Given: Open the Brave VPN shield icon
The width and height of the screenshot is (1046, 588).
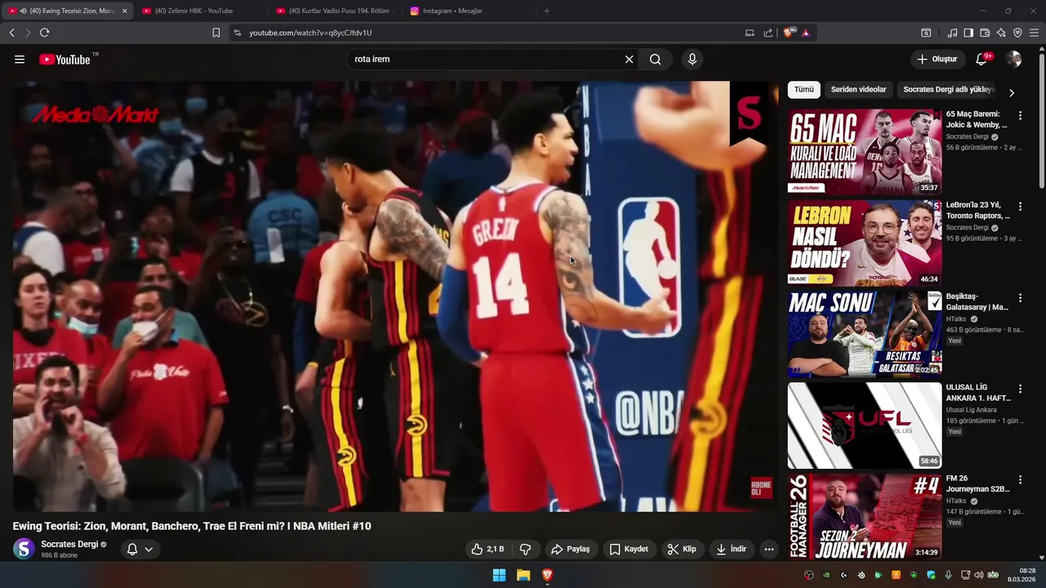Looking at the screenshot, I should tap(1017, 33).
